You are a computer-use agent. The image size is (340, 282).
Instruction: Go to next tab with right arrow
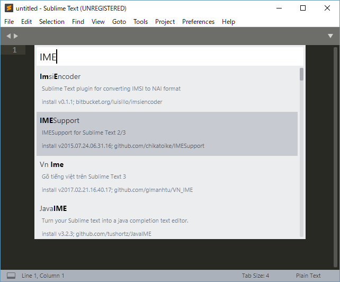coord(16,36)
